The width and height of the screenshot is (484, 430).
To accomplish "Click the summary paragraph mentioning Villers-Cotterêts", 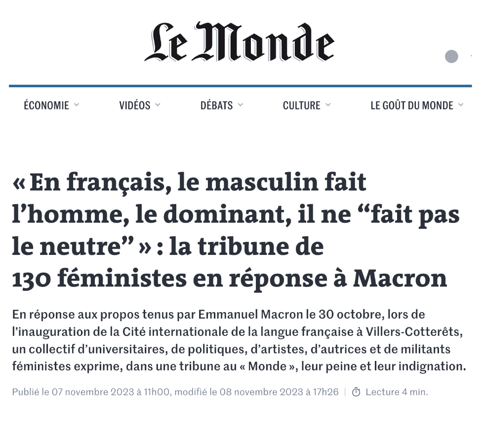I will pyautogui.click(x=239, y=340).
